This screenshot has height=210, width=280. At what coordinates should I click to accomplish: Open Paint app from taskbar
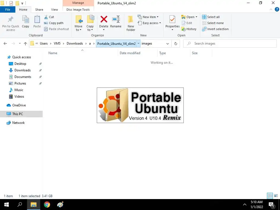60,205
